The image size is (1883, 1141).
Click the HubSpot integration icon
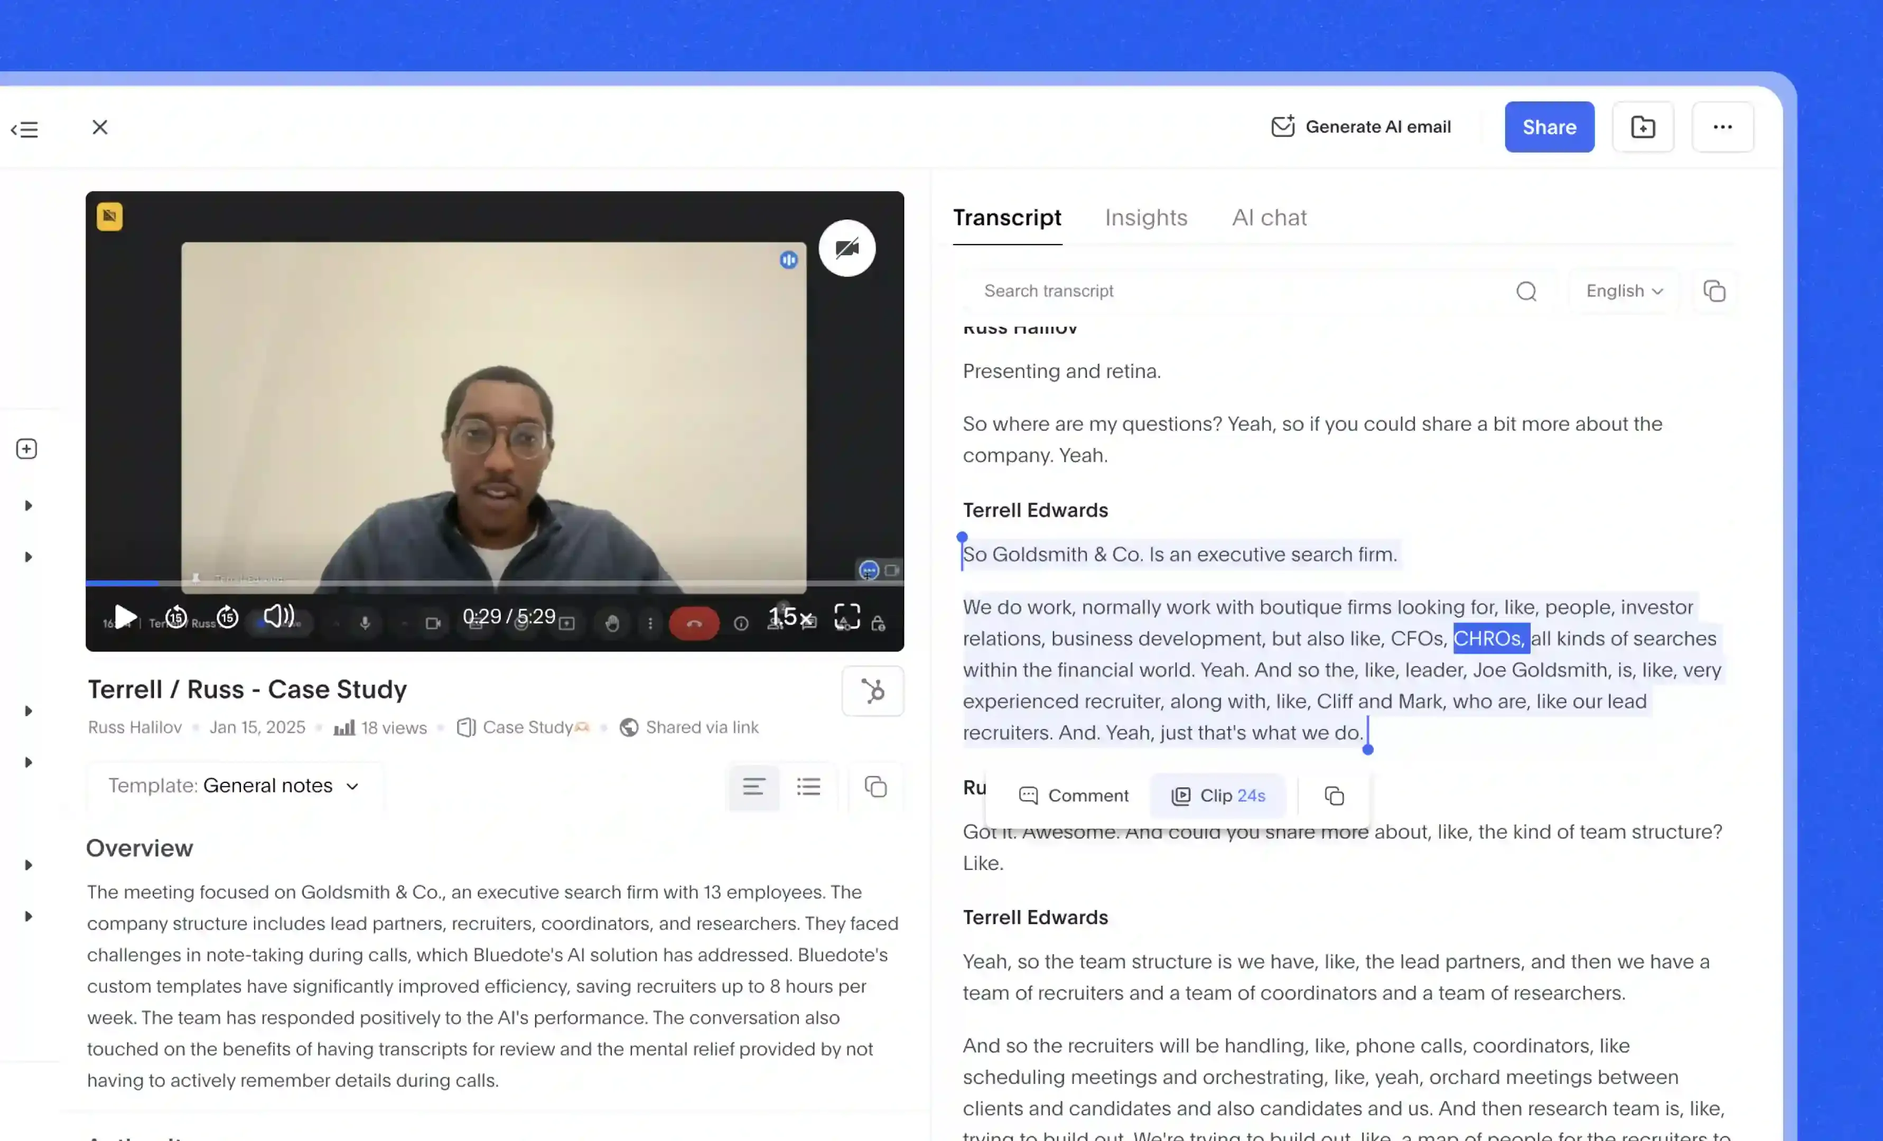pyautogui.click(x=873, y=691)
